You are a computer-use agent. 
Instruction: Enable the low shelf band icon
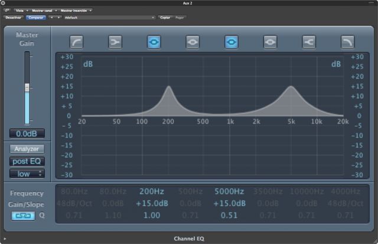(115, 42)
